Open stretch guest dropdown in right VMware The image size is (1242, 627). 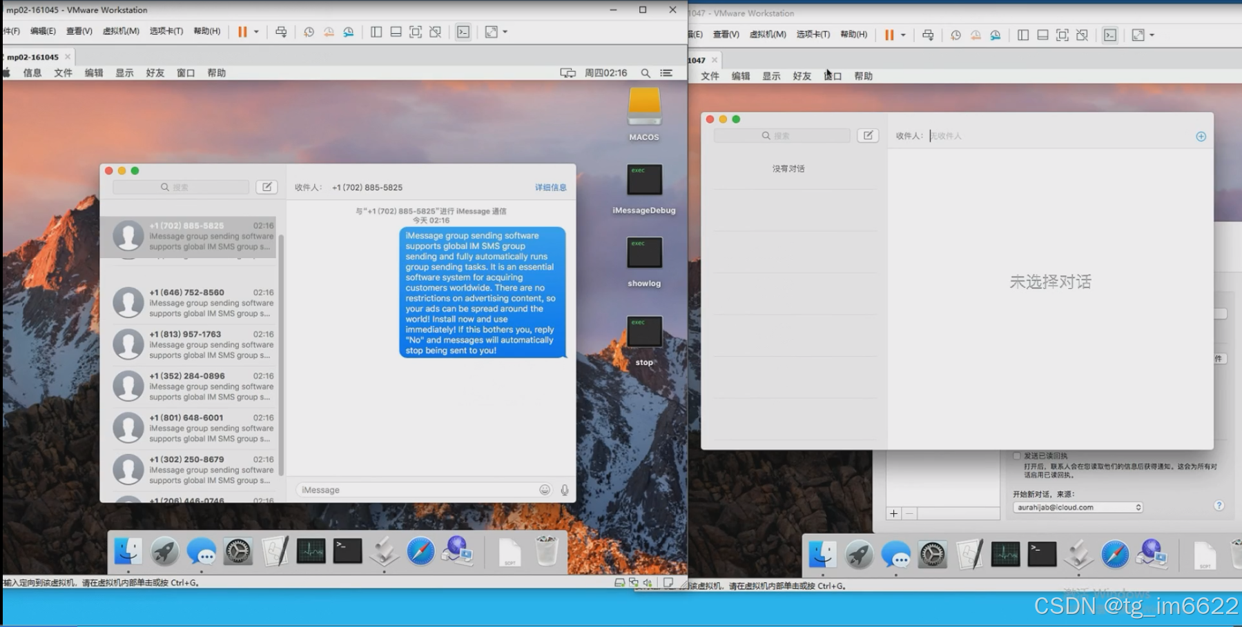pos(1152,35)
